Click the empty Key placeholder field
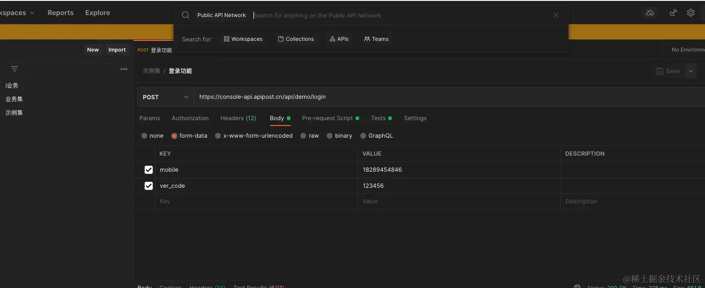Viewport: 705px width, 288px height. pyautogui.click(x=256, y=201)
